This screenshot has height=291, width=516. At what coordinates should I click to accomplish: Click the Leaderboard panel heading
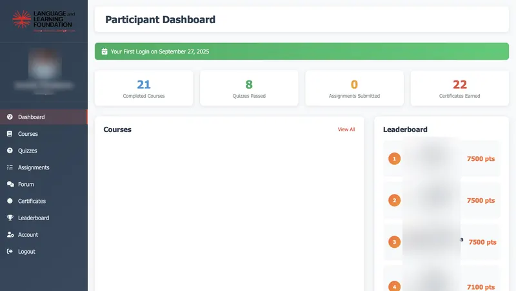click(405, 129)
